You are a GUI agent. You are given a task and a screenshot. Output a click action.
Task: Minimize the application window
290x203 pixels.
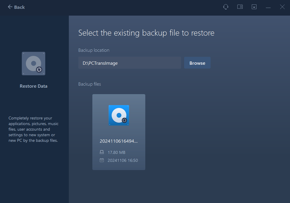268,8
